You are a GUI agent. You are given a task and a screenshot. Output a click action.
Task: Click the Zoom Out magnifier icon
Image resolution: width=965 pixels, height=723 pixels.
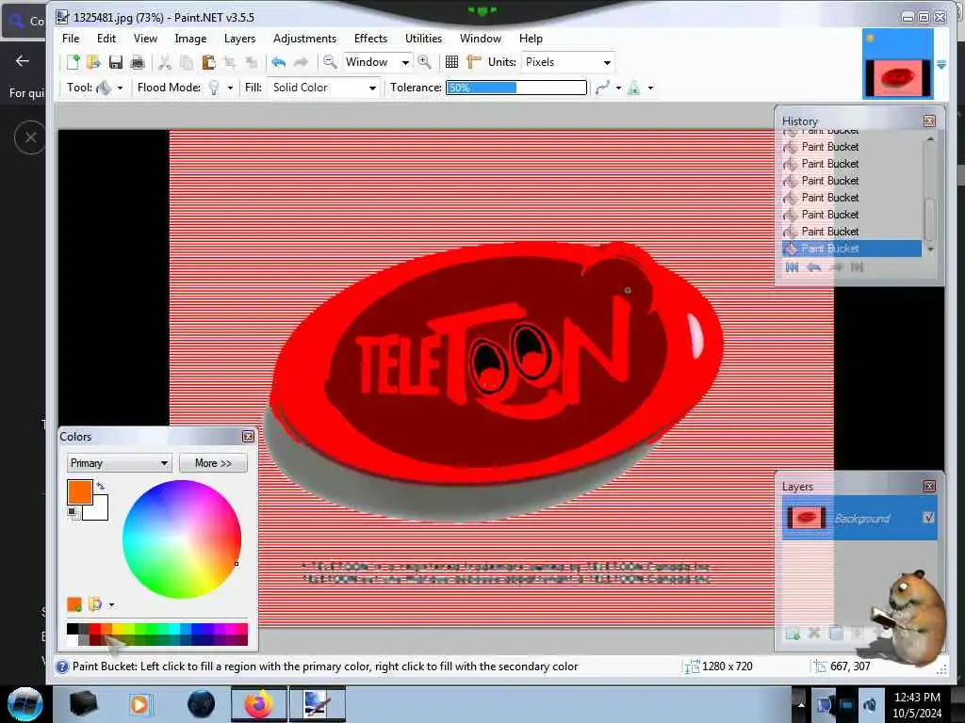click(330, 62)
